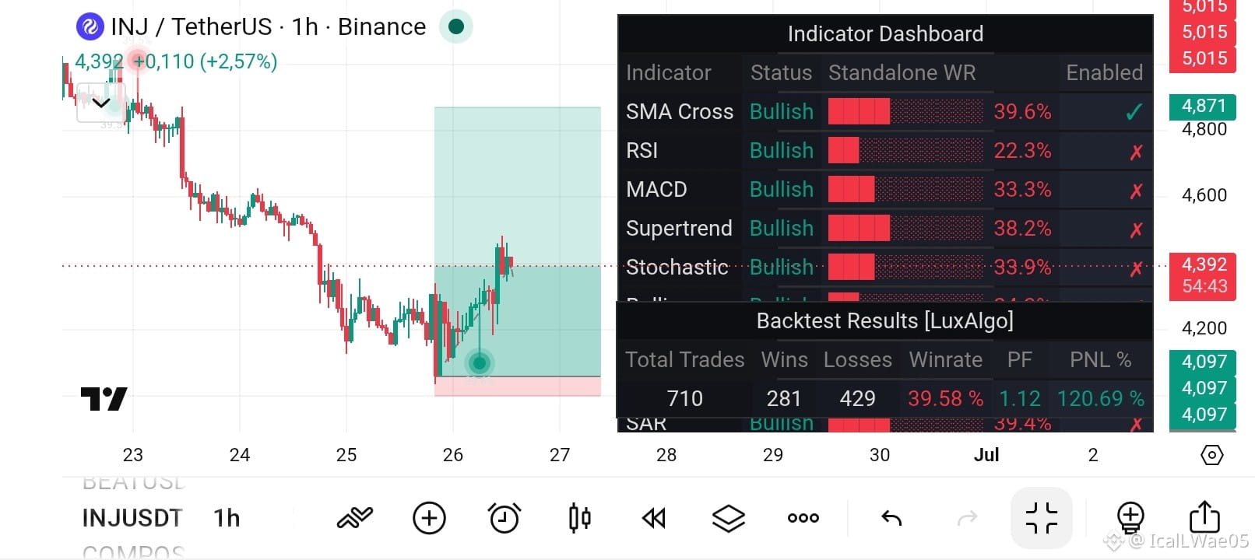Open more options three-dots menu

[x=803, y=518]
